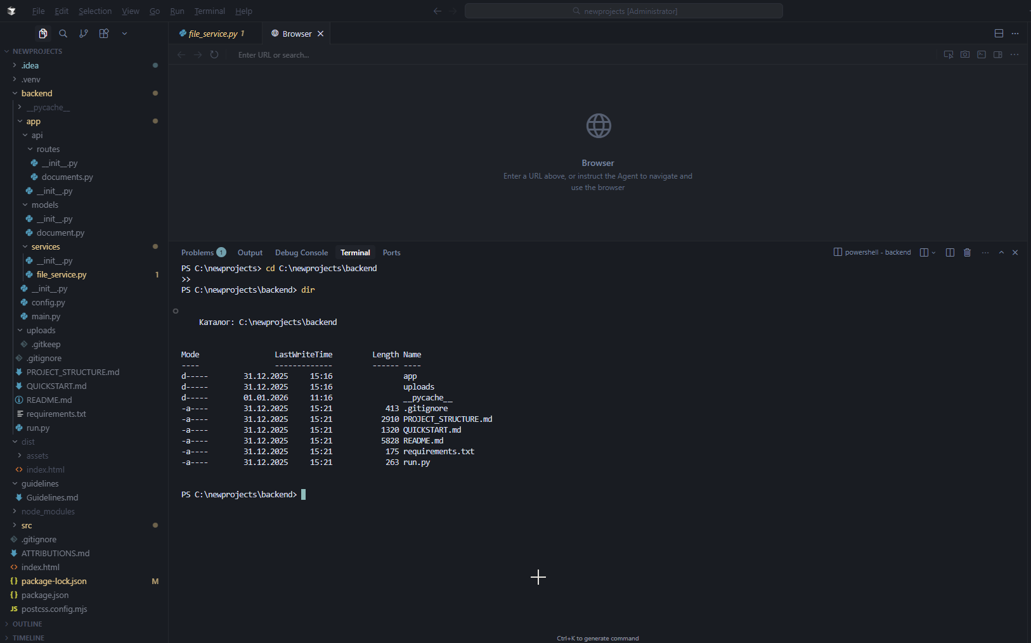
Task: Split the terminal
Action: 950,252
